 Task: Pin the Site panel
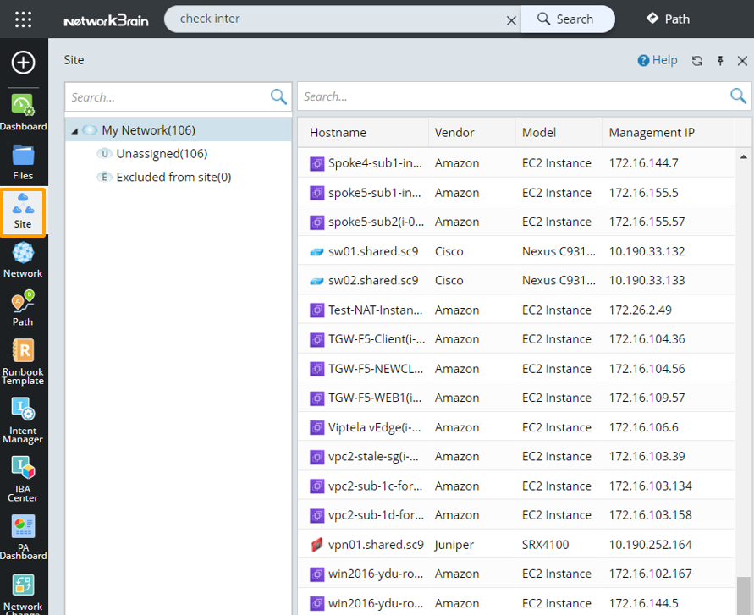click(720, 61)
